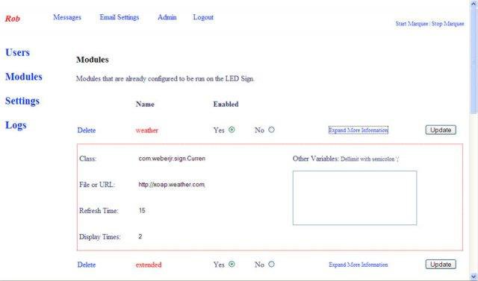Select No radio for extended module
The width and height of the screenshot is (478, 281).
pos(271,265)
